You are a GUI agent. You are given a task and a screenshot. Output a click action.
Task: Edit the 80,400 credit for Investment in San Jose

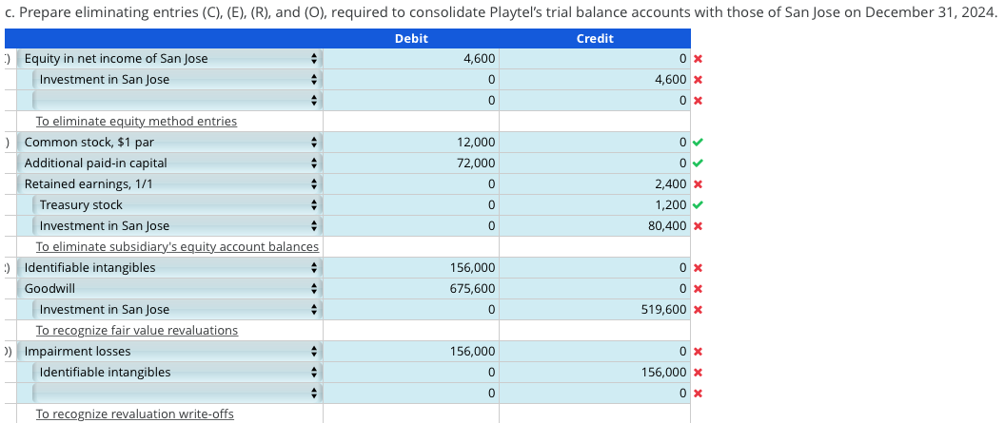point(595,226)
